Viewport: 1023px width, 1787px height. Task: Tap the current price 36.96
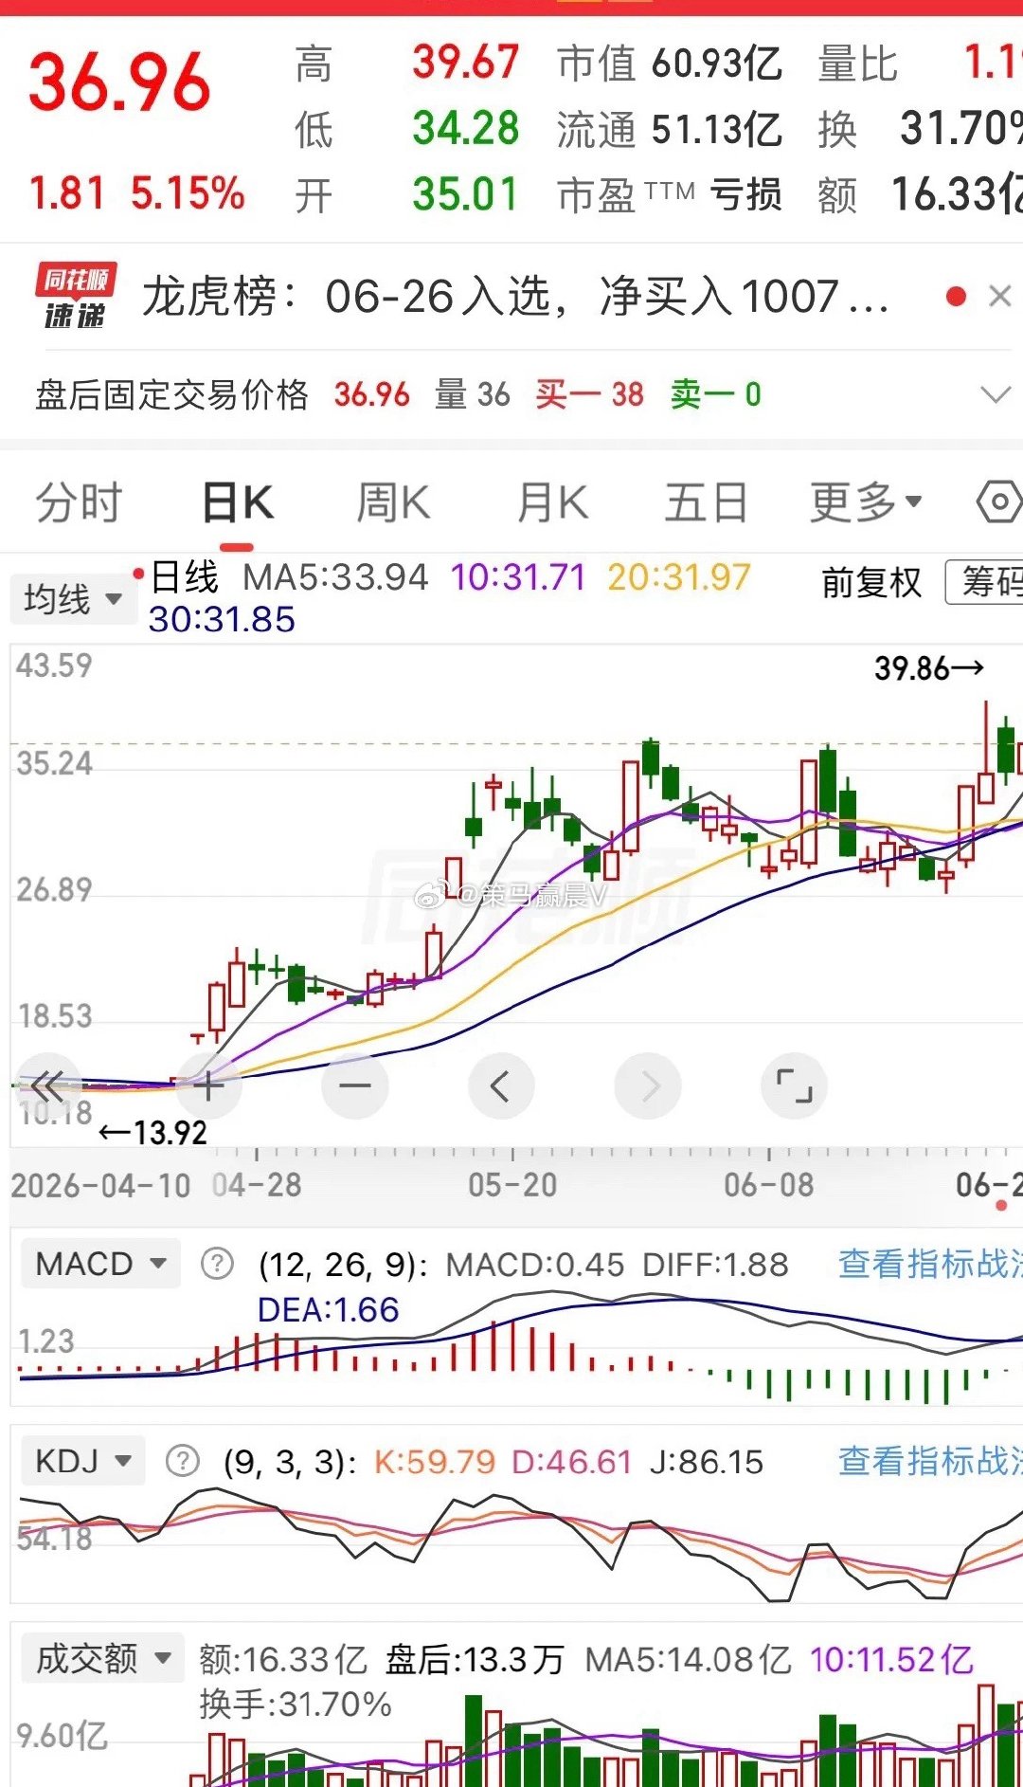tap(119, 82)
